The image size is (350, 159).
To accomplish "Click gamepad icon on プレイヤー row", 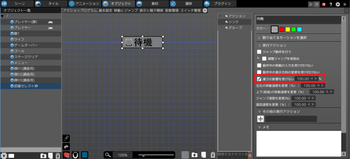I will 51,28.
